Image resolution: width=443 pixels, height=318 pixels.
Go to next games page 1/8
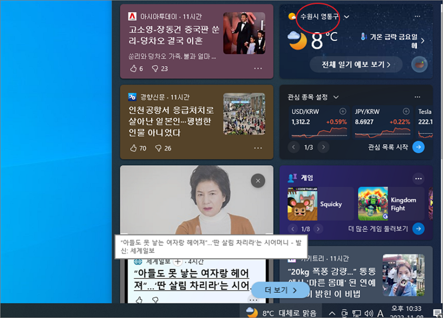[x=319, y=229]
